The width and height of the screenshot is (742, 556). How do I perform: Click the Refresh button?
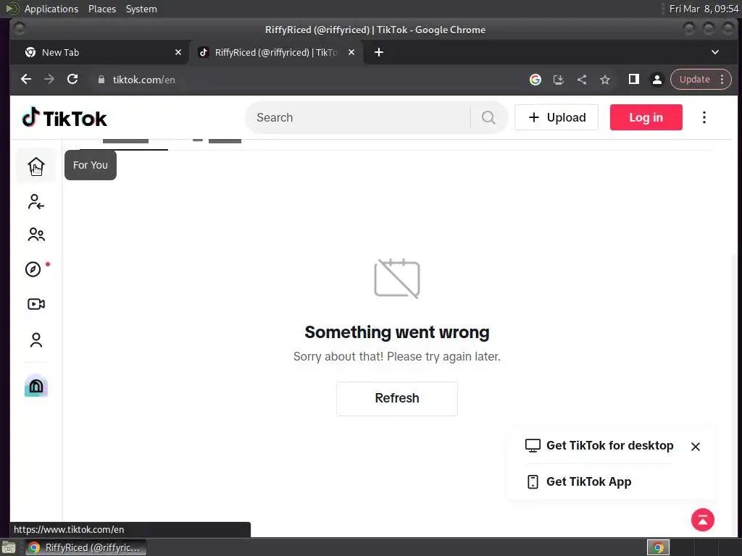[396, 398]
